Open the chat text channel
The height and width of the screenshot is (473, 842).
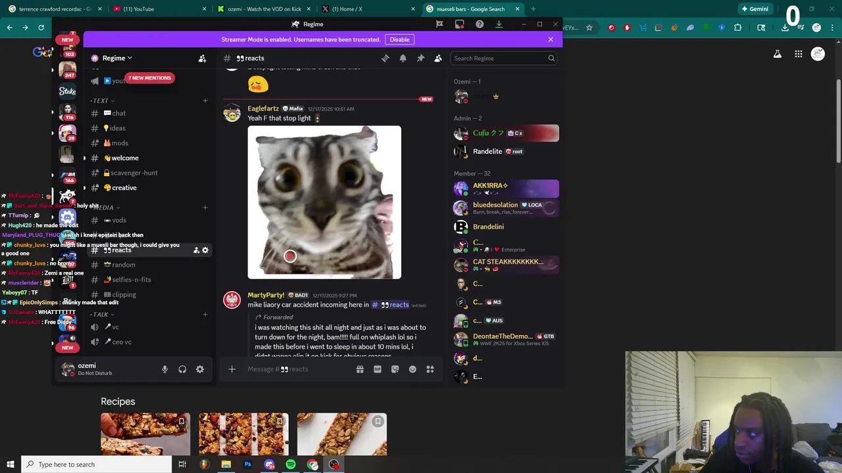click(150, 113)
